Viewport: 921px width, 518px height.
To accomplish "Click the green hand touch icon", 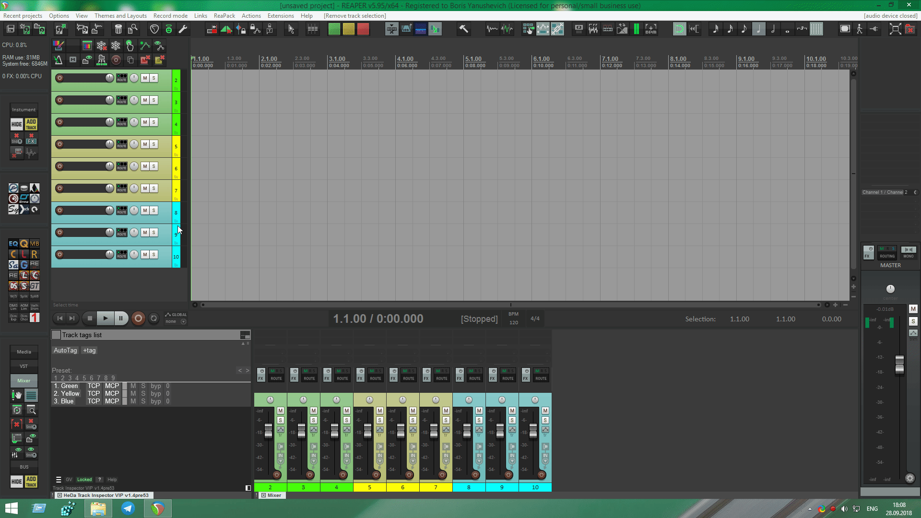I will click(130, 46).
